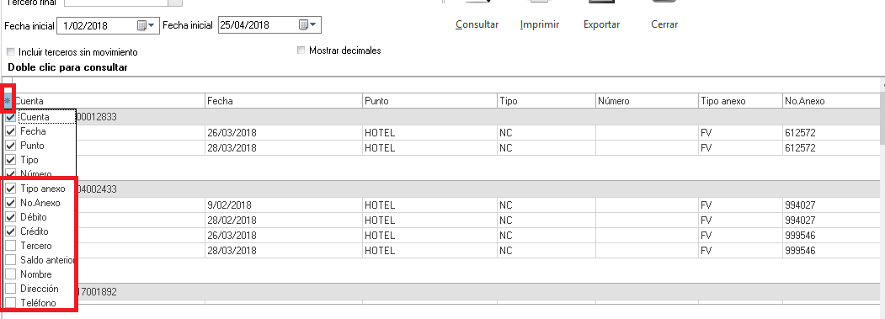Click 612572 in the 28/03/2018 row
Viewport: 885px width, 319px height.
[830, 148]
